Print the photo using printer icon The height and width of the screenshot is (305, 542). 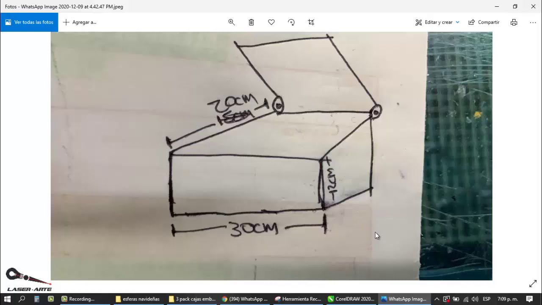pos(514,22)
